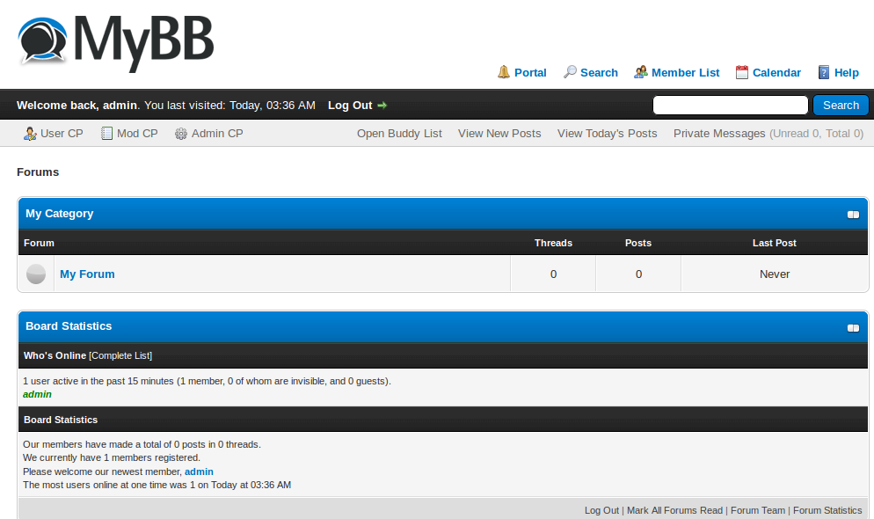Image resolution: width=874 pixels, height=519 pixels.
Task: Open Mod CP
Action: coord(137,133)
